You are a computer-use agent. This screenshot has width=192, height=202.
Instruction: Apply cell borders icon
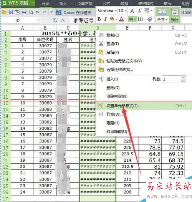[x=140, y=19]
